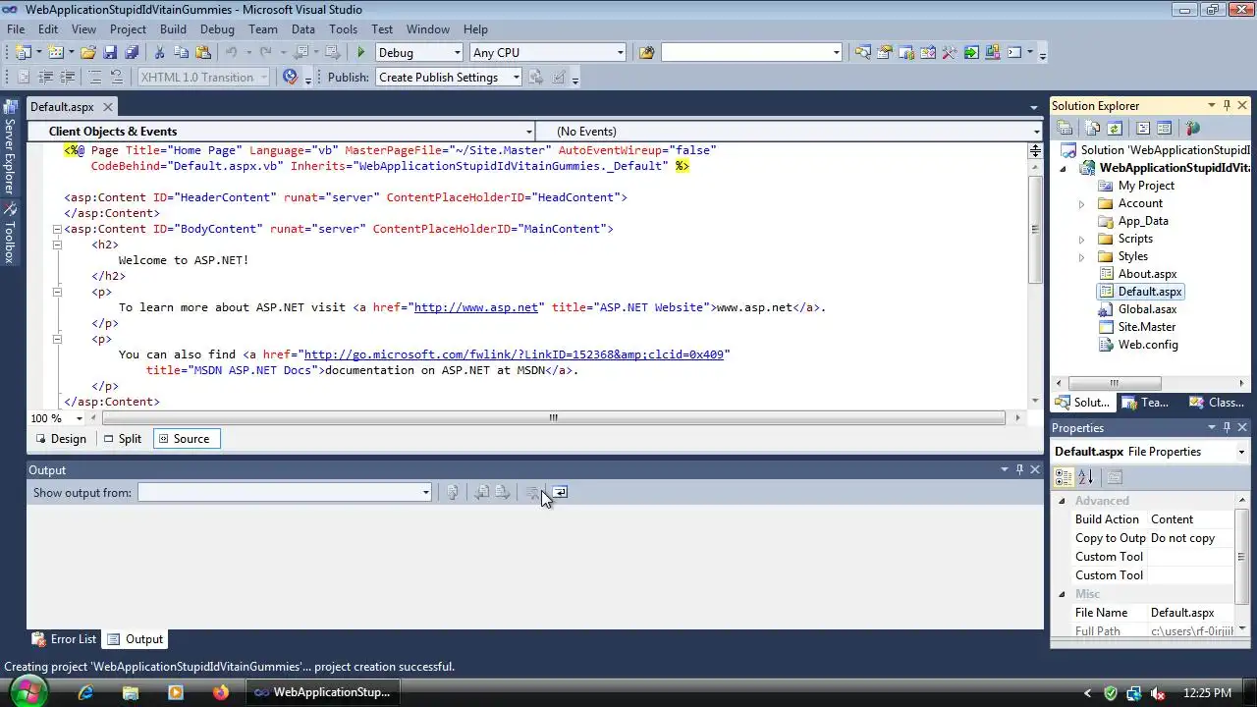Click the Categorized view button in Properties

click(x=1064, y=477)
